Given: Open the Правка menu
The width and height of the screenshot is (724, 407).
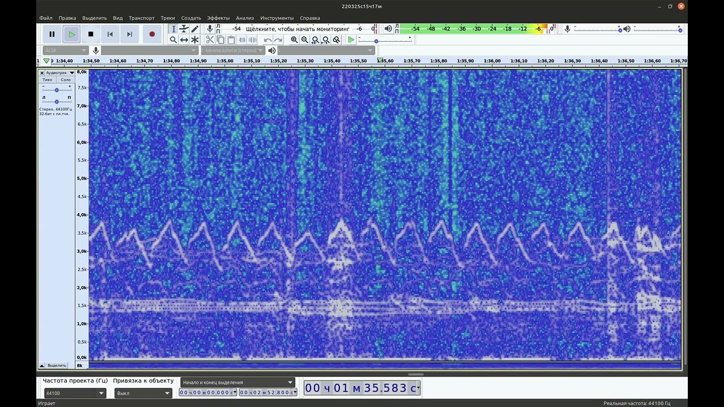Looking at the screenshot, I should (67, 18).
